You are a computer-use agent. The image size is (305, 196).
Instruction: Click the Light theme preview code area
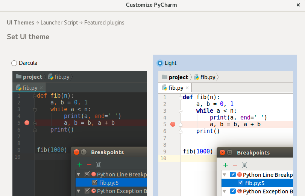tap(226, 133)
